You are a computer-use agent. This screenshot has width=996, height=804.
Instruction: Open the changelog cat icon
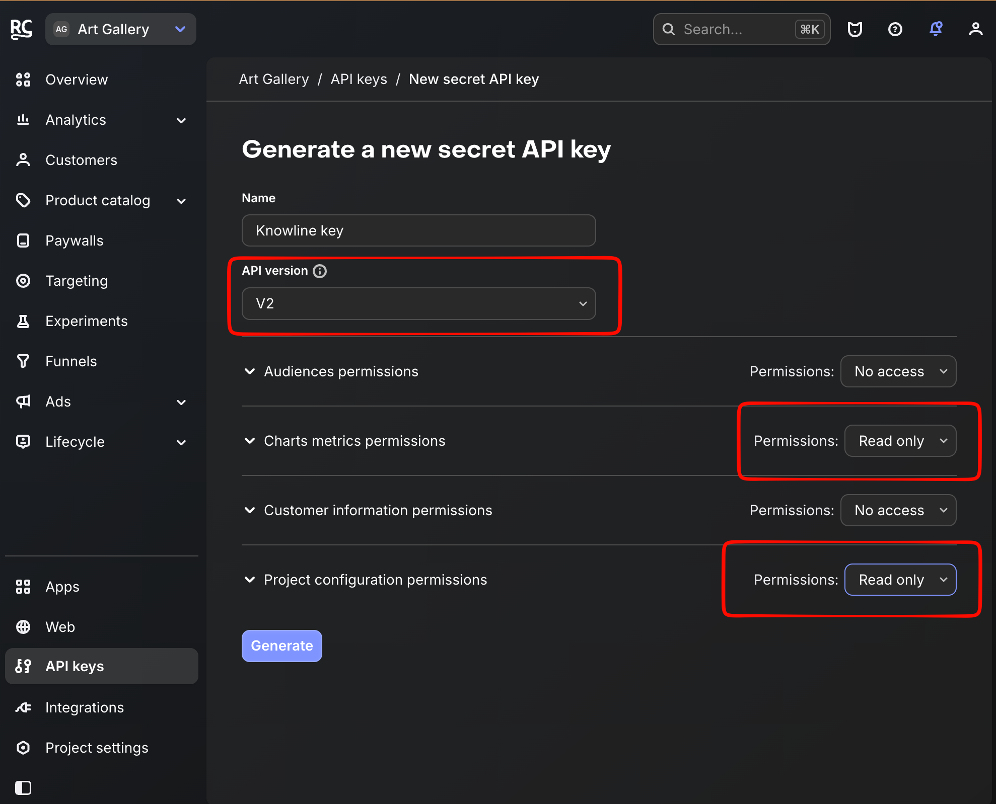855,29
